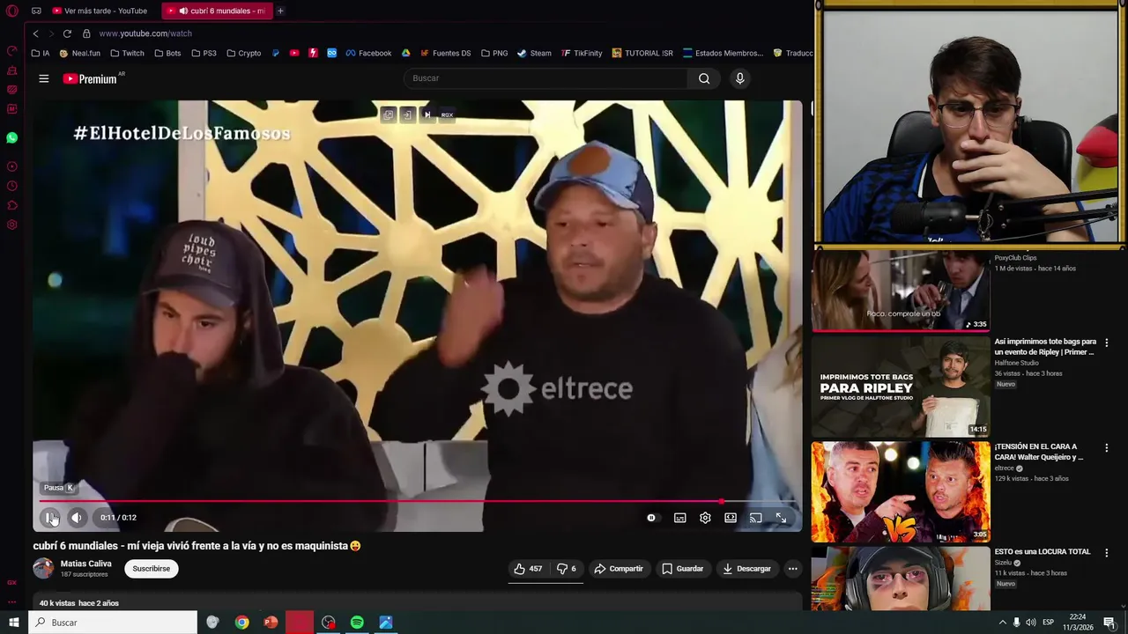Open more actions menu beside Descargar
1128x634 pixels.
[792, 569]
